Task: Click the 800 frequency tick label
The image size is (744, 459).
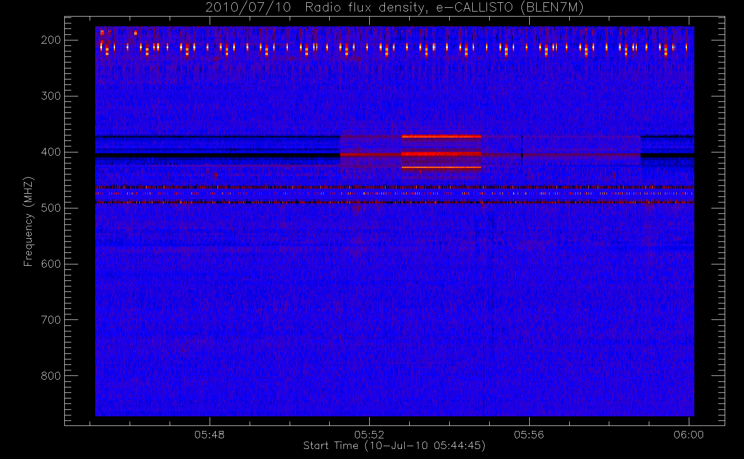Action: pyautogui.click(x=51, y=376)
